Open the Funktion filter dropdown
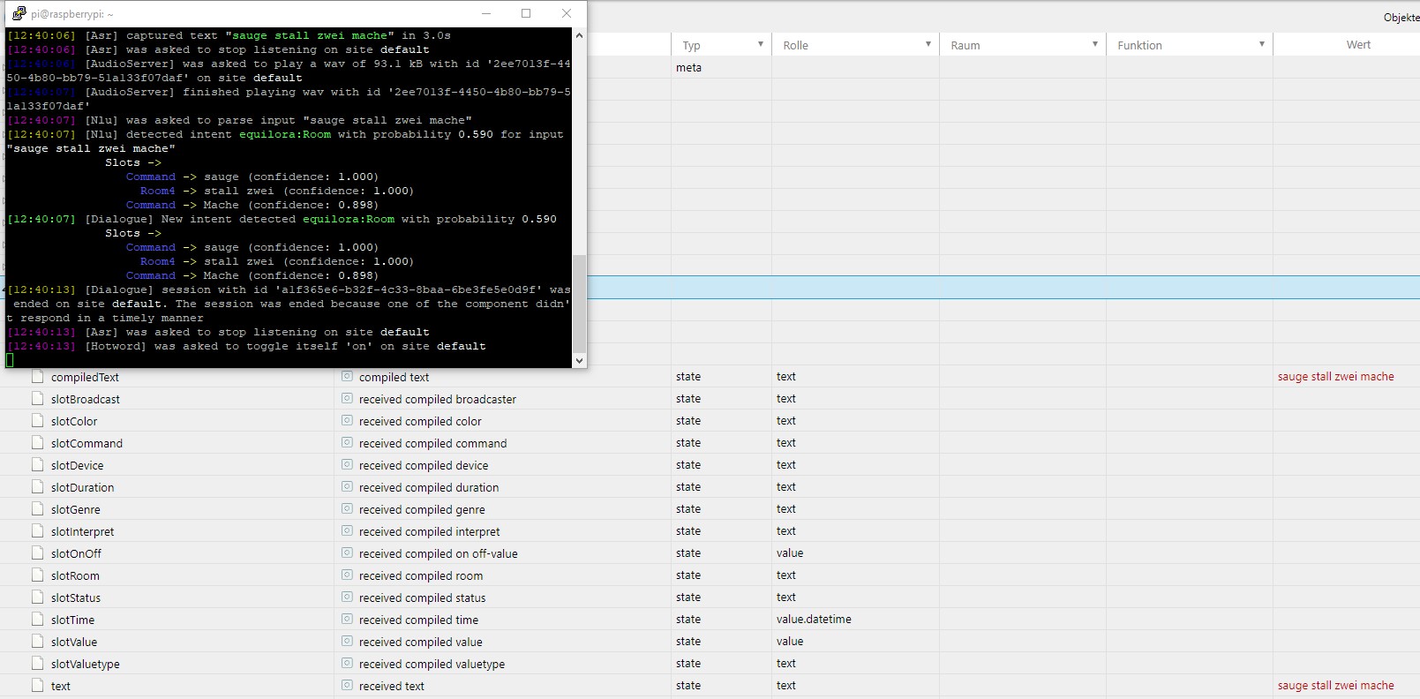The height and width of the screenshot is (699, 1420). click(x=1261, y=45)
